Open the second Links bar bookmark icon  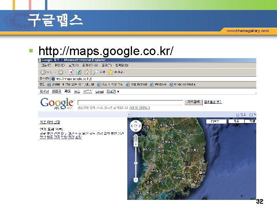click(x=99, y=84)
